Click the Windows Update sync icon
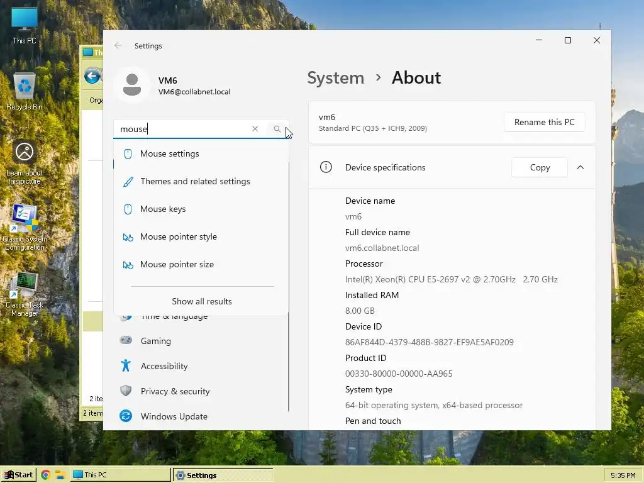The height and width of the screenshot is (483, 644). point(126,416)
